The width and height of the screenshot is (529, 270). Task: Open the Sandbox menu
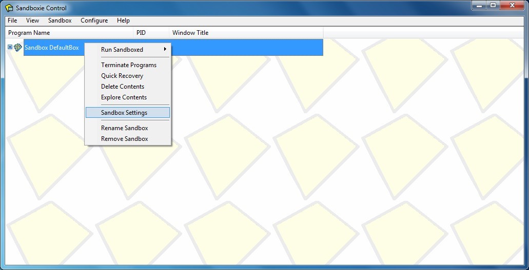point(60,20)
